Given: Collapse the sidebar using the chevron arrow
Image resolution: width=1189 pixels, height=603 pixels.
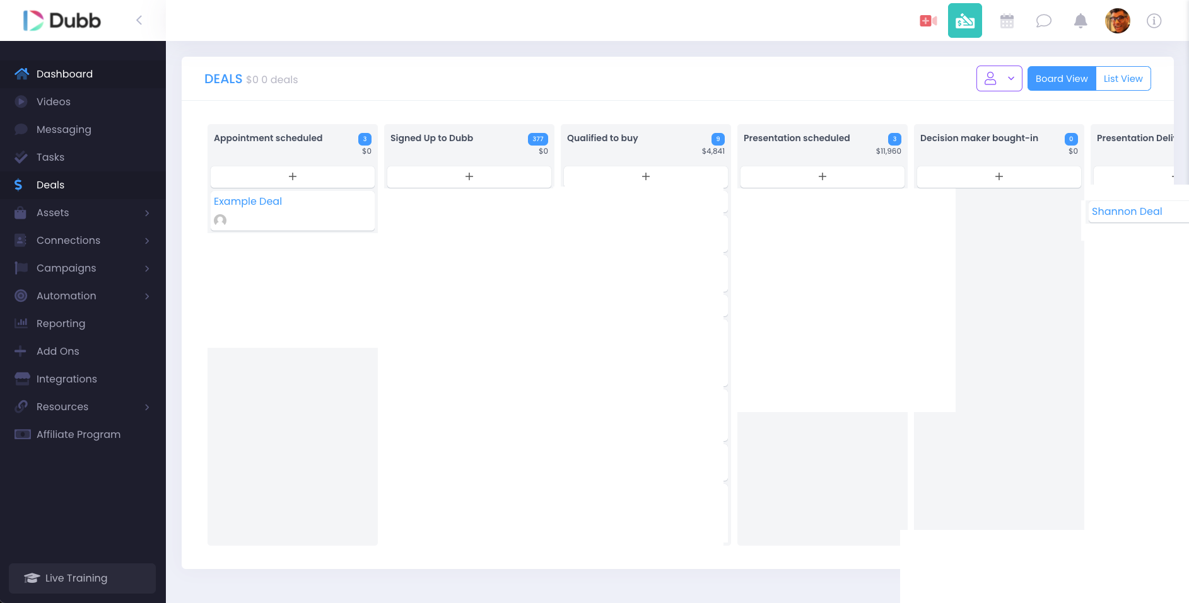Looking at the screenshot, I should coord(139,20).
